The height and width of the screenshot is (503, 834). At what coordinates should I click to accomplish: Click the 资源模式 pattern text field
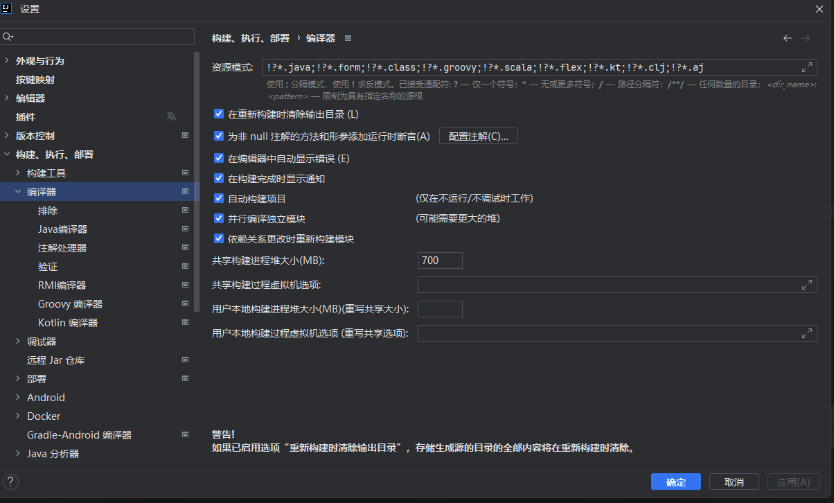click(x=540, y=67)
